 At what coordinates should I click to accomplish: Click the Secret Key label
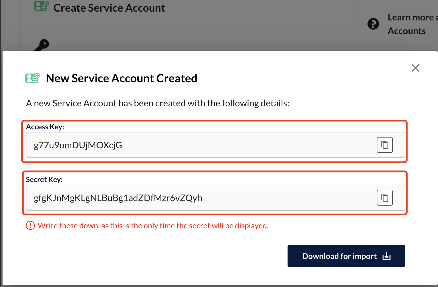click(44, 179)
